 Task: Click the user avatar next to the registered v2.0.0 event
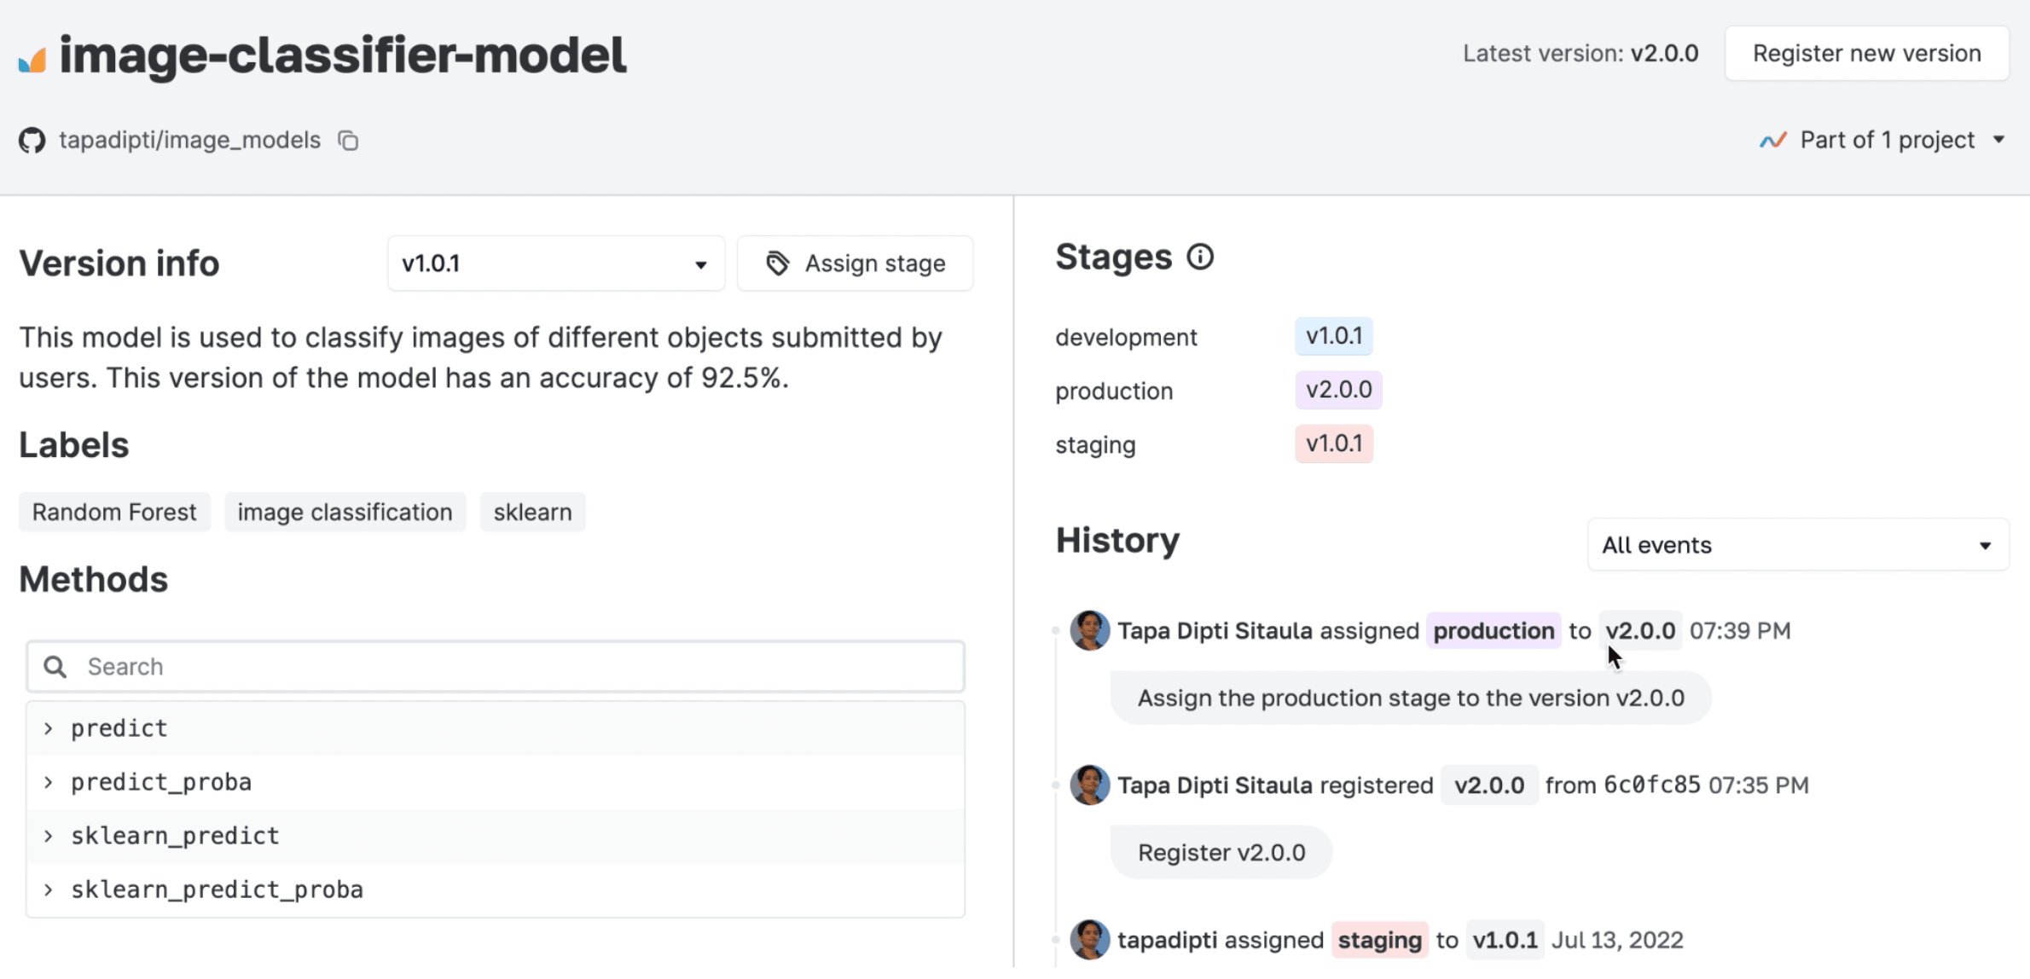point(1089,785)
